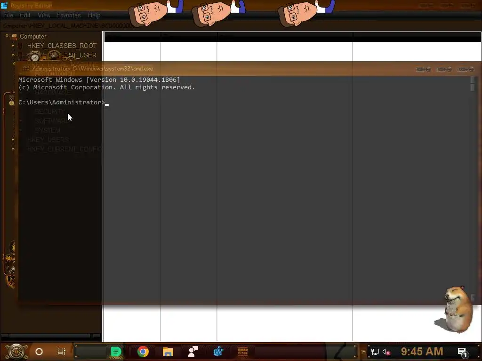The height and width of the screenshot is (361, 482).
Task: Open the people feedback taskbar icon
Action: (x=193, y=352)
